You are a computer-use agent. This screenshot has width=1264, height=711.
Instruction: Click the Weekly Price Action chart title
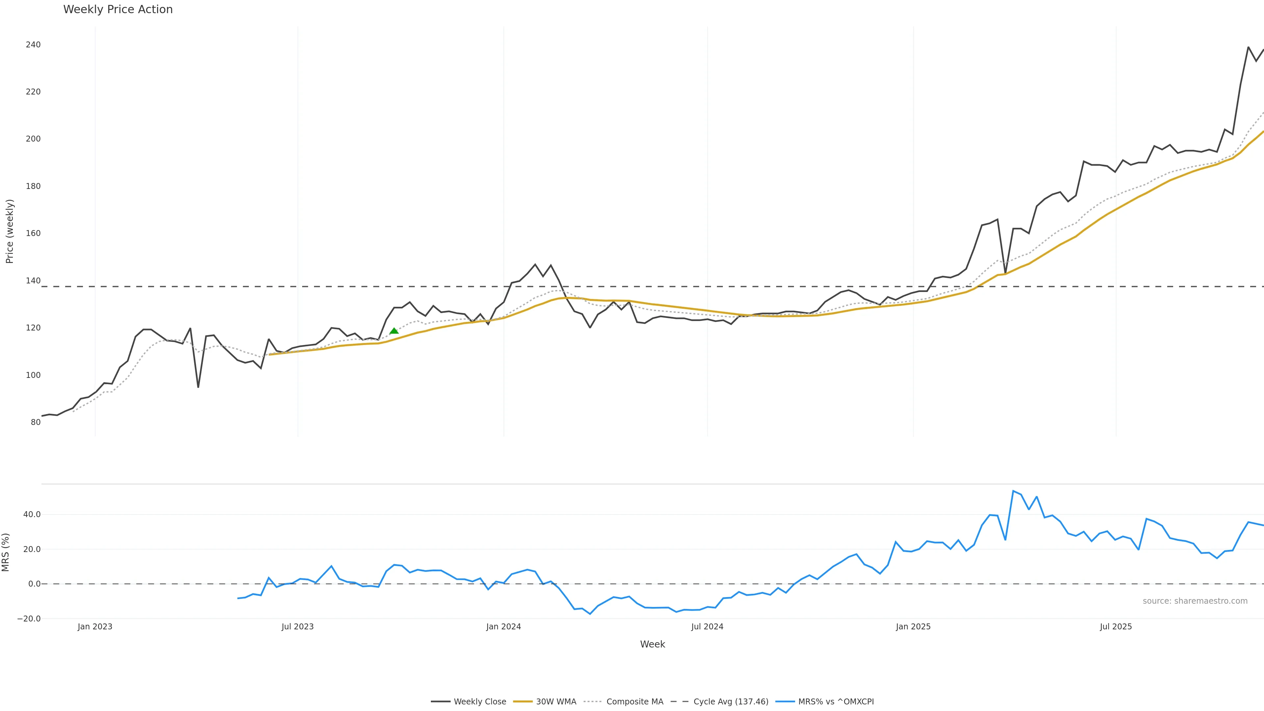point(118,9)
